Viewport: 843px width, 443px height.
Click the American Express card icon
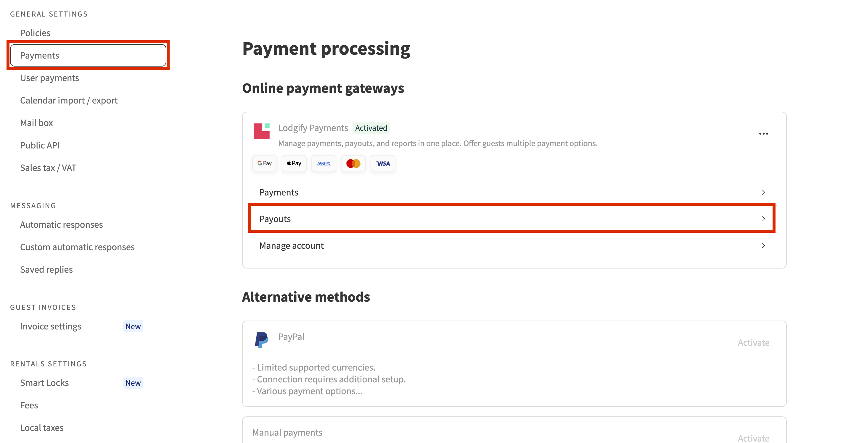(324, 164)
